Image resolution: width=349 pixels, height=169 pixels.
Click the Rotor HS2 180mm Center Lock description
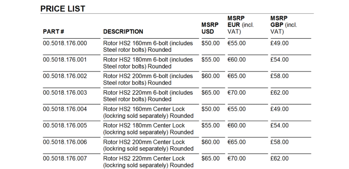click(x=148, y=129)
